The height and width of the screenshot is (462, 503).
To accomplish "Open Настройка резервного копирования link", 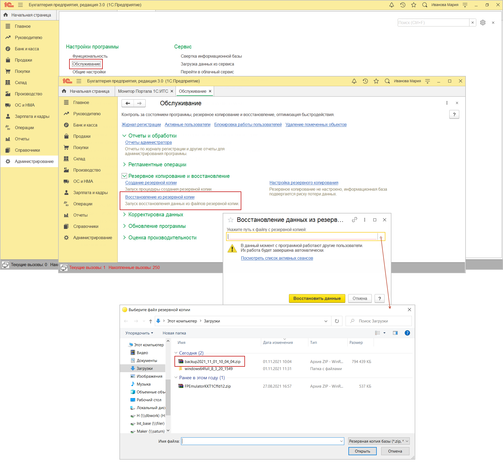I will (x=304, y=183).
